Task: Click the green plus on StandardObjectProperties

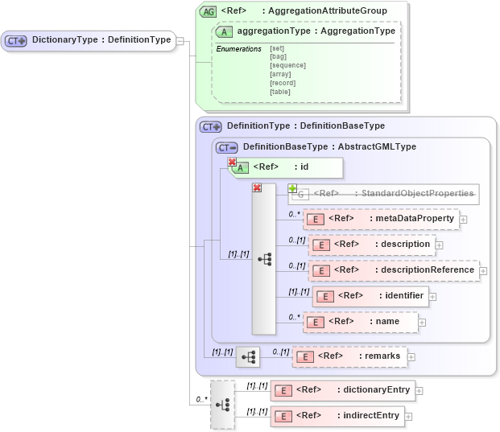Action: pyautogui.click(x=292, y=188)
